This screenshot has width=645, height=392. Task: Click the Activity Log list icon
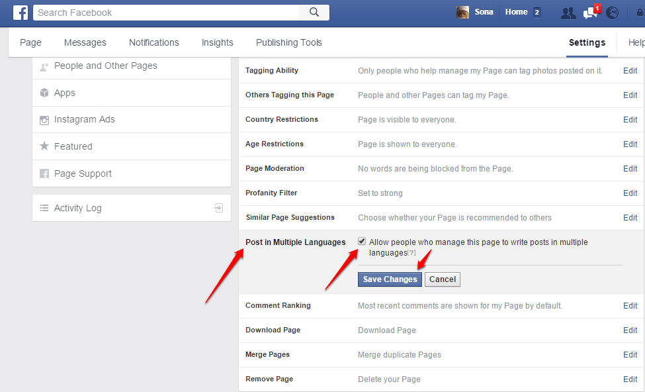[44, 208]
